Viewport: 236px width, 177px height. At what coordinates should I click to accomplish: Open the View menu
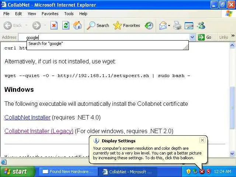[x=32, y=14]
